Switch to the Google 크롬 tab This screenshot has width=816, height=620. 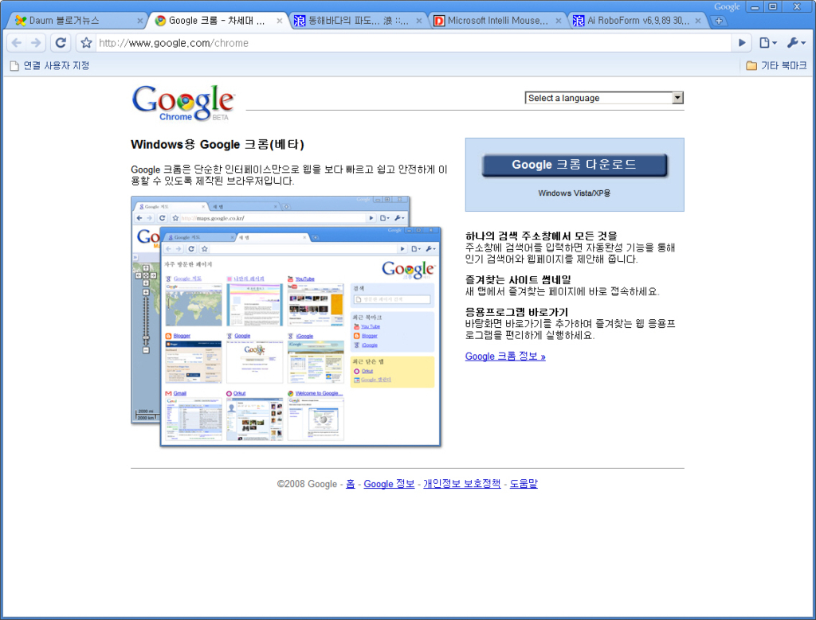[x=218, y=21]
